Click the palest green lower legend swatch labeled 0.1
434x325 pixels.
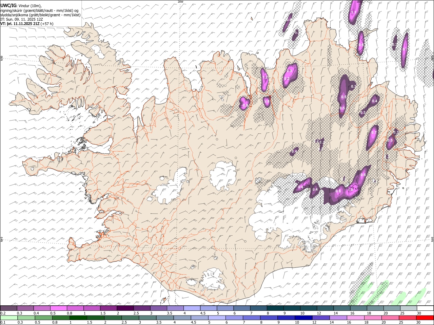click(x=8, y=318)
